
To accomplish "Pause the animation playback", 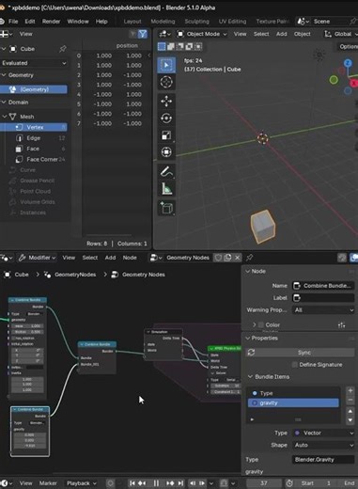I will click(156, 483).
